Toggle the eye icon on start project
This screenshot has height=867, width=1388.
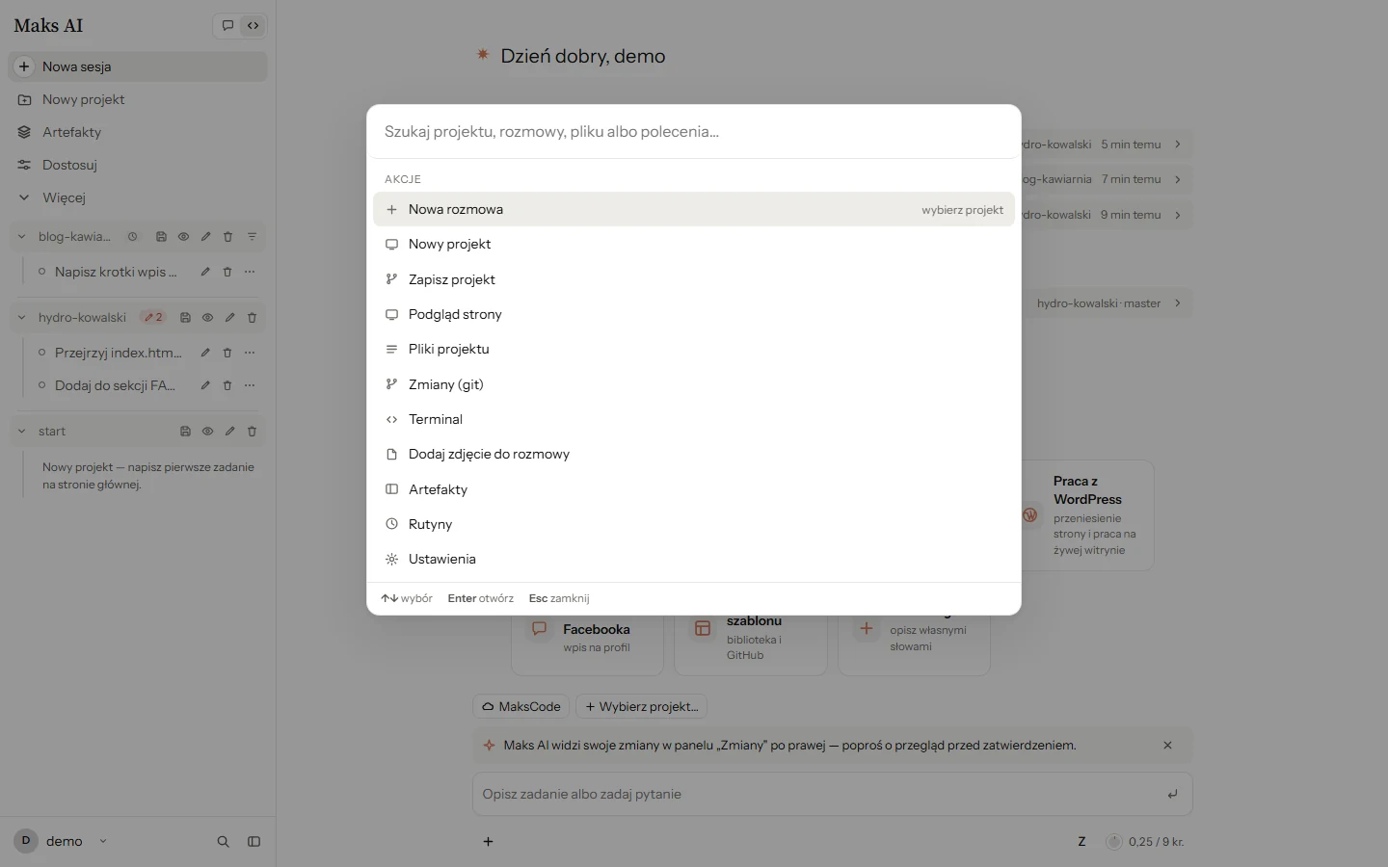click(x=207, y=432)
